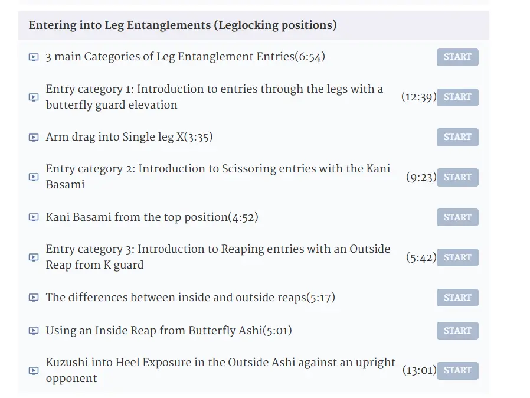Start the Using an Inside Reap lesson

click(x=457, y=331)
